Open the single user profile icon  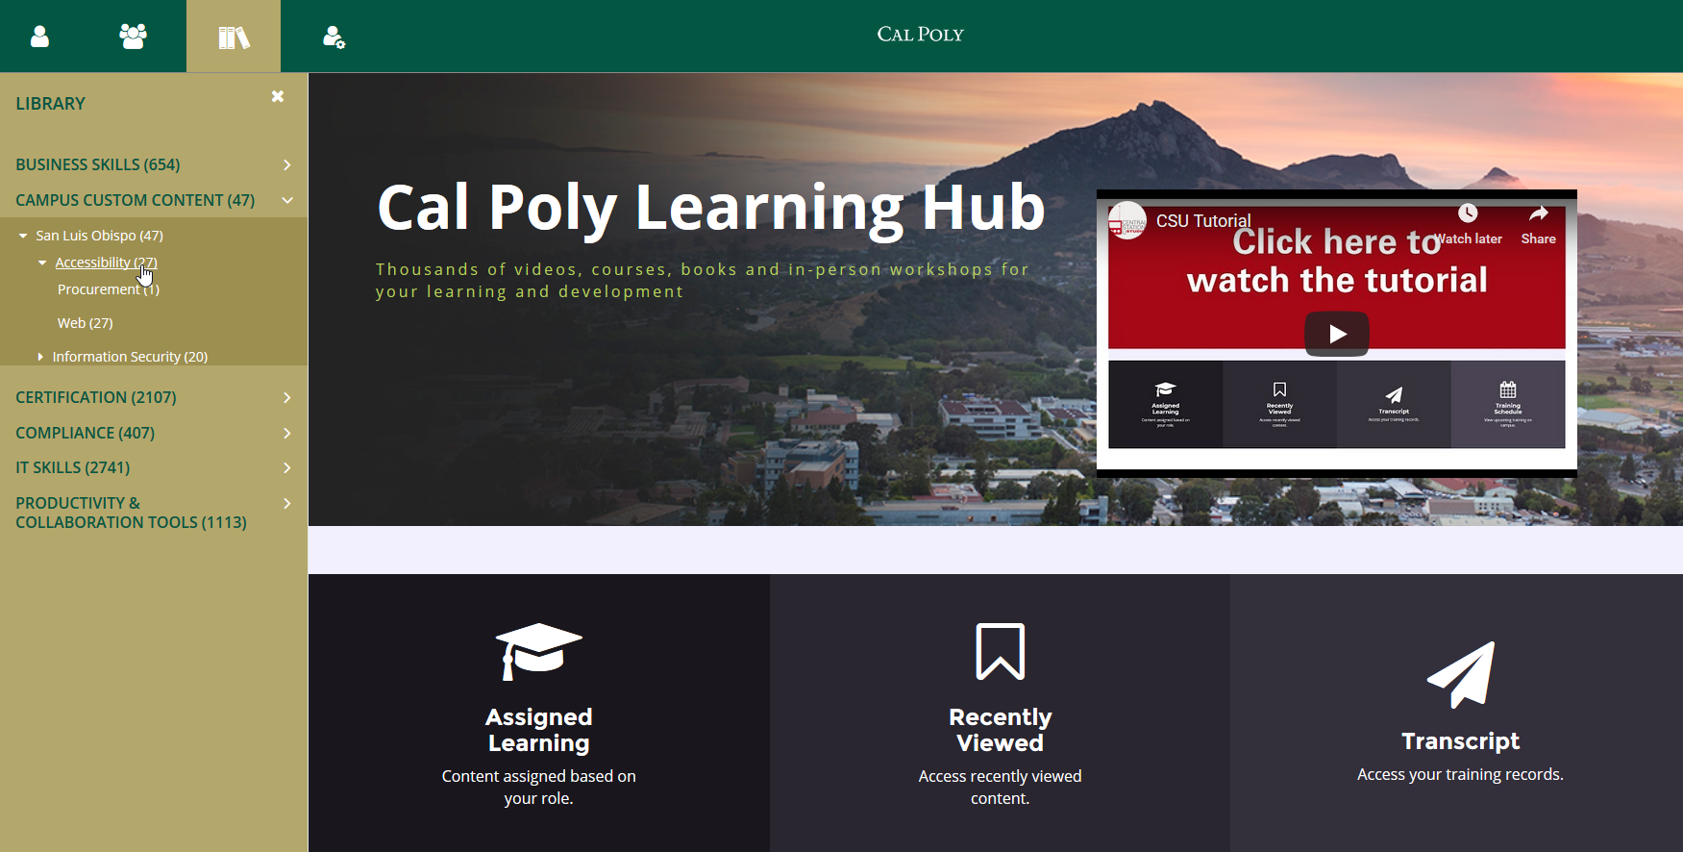pos(39,37)
